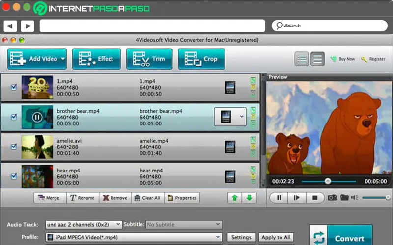Switch to compact list view icon
Screen dimensions: 393x245
coord(317,59)
